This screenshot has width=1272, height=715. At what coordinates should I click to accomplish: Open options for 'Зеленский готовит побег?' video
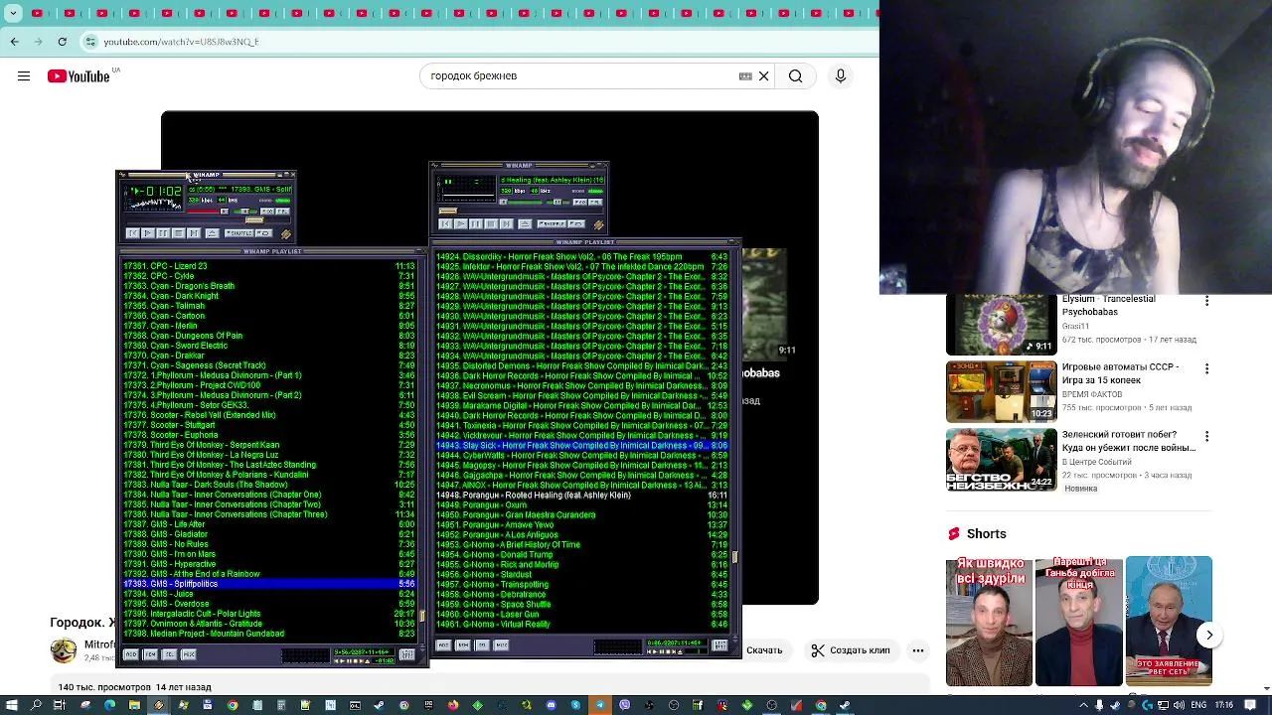1206,436
